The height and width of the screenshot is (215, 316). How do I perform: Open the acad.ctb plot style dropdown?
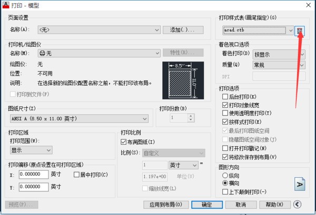[258, 30]
